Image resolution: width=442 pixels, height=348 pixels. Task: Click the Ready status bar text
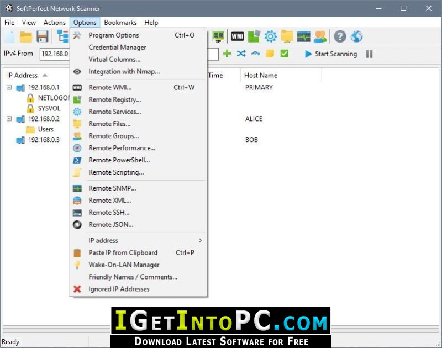click(x=10, y=342)
